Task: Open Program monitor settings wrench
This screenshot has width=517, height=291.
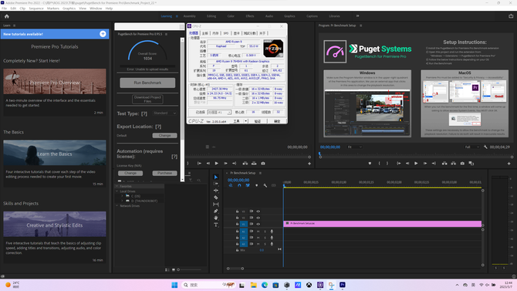Action: tap(485, 147)
